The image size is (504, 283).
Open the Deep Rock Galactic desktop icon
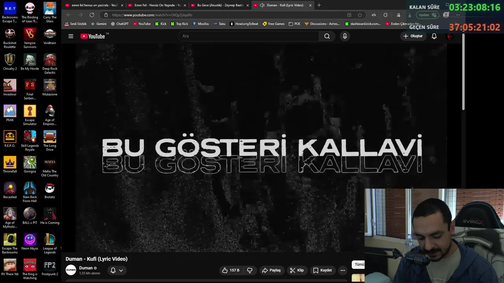pyautogui.click(x=50, y=64)
